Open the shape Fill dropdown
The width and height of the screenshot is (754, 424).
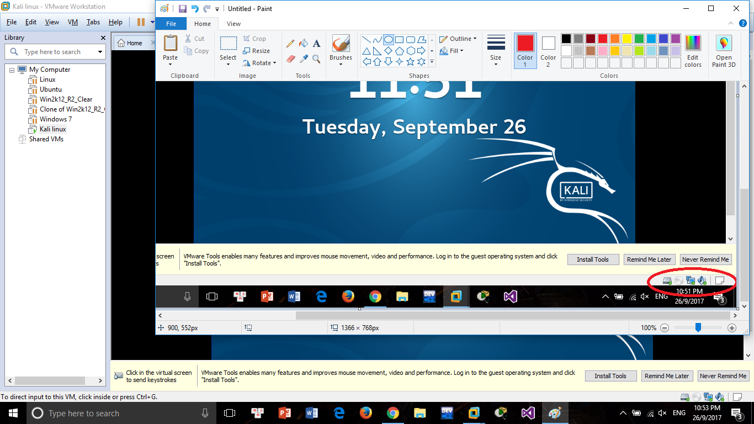coord(452,51)
